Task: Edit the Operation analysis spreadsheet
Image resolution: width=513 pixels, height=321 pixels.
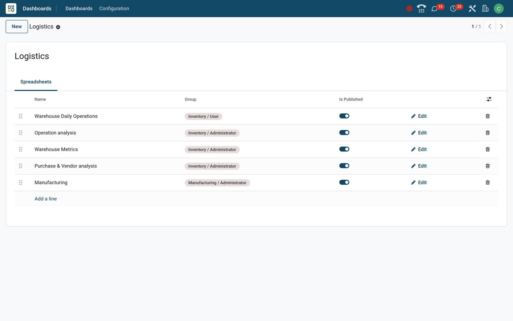Action: coord(419,133)
